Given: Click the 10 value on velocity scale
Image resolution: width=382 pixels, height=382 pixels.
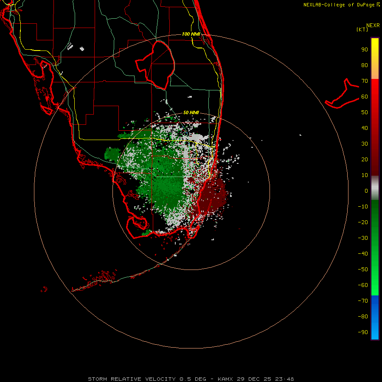Looking at the screenshot, I should point(365,175).
